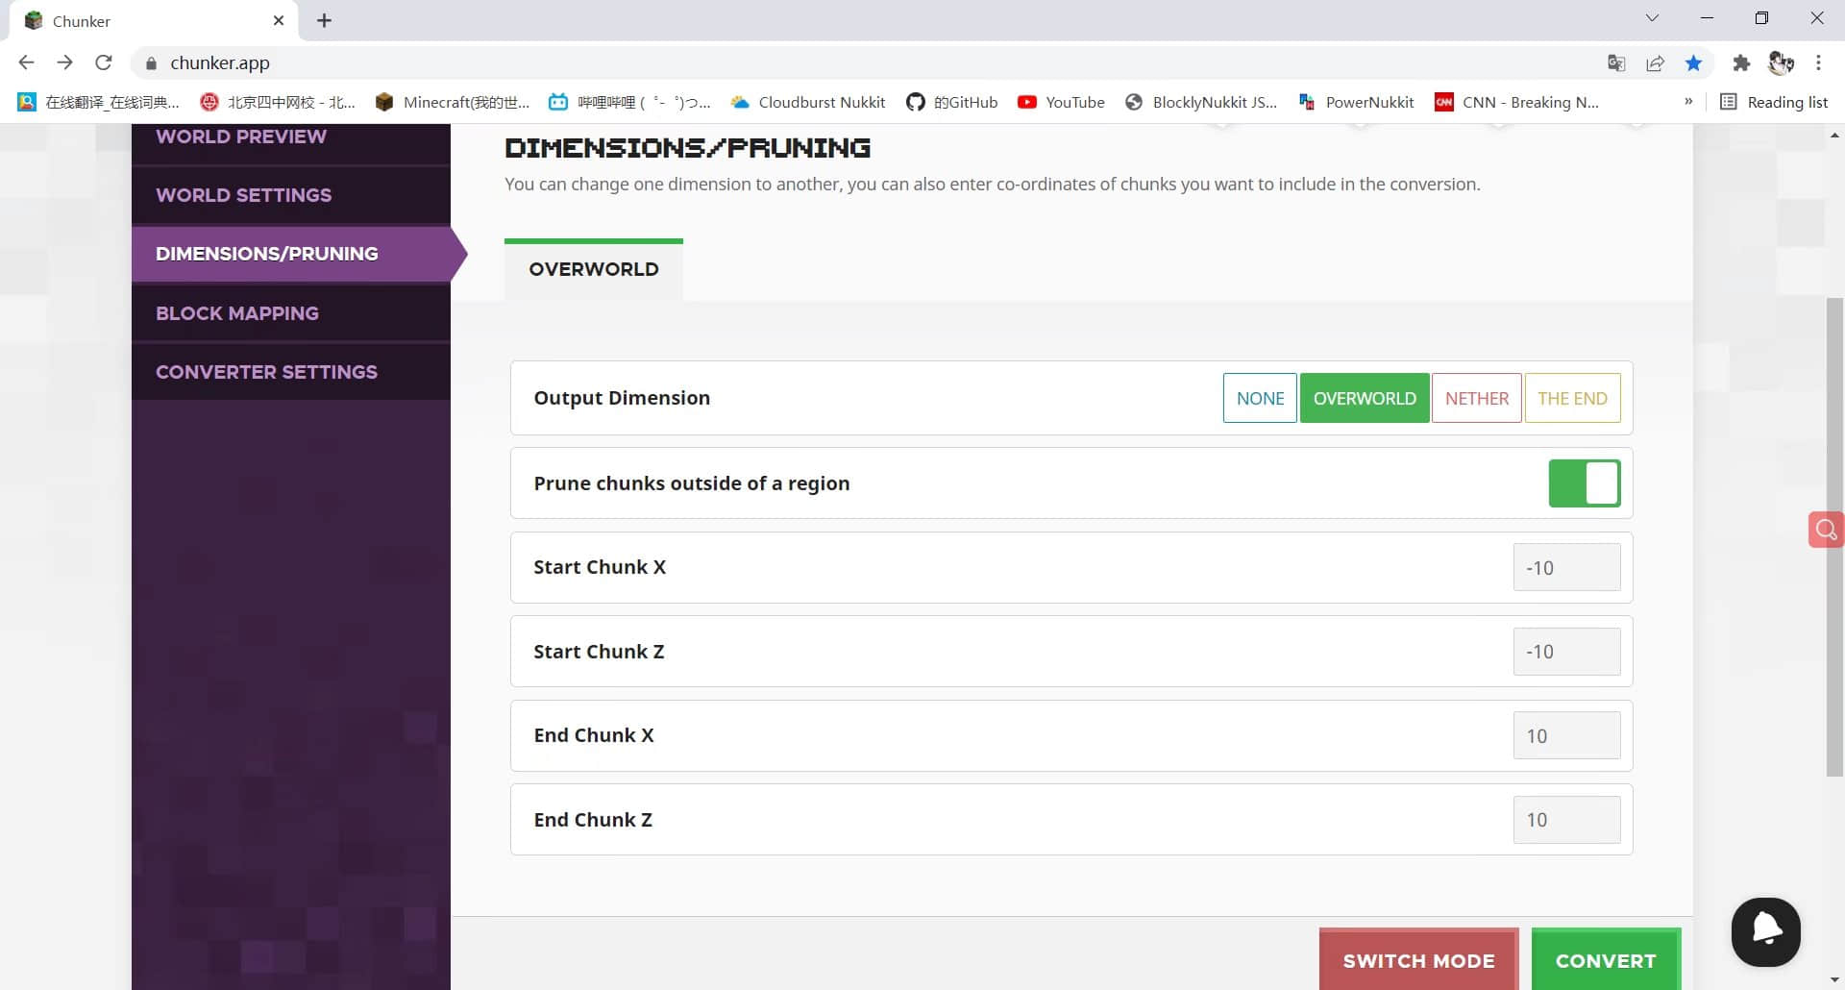
Task: Select the Overworld tab
Action: 594,269
